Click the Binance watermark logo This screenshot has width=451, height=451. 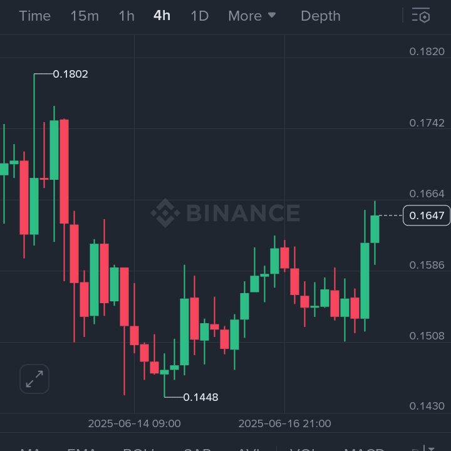click(225, 213)
